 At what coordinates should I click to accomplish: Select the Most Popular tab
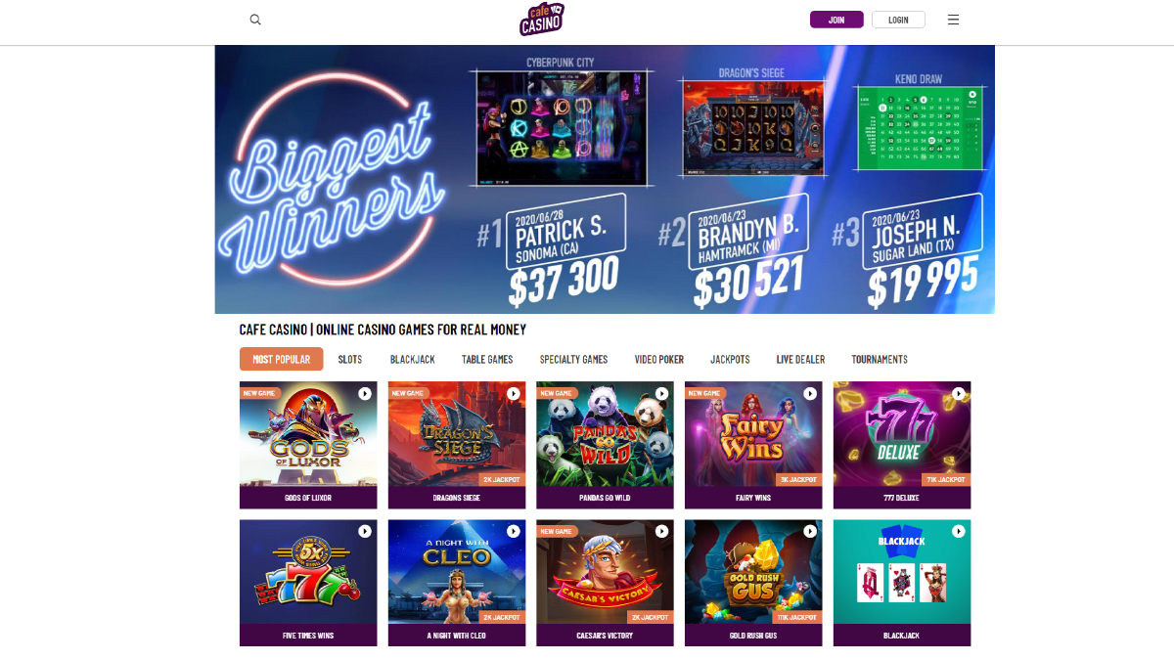[281, 359]
